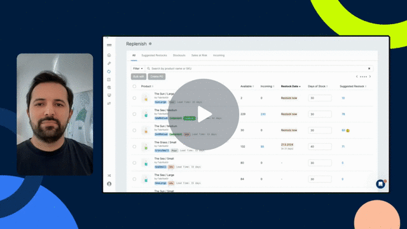This screenshot has height=229, width=407.
Task: Click the 21.5.2024 restock date
Action: click(287, 145)
